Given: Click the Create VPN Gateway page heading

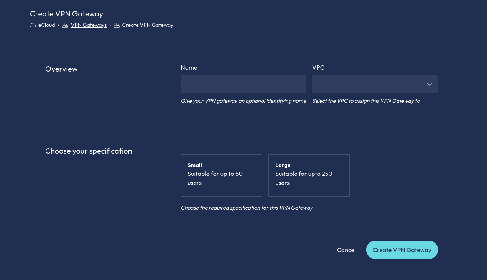Looking at the screenshot, I should [66, 14].
